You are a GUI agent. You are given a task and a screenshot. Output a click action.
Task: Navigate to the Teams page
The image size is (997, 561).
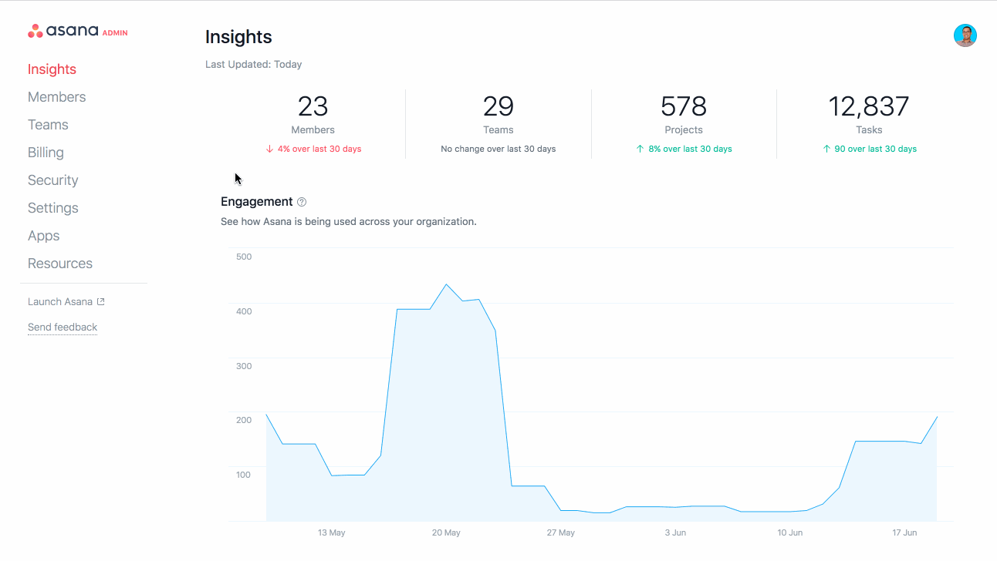[48, 124]
